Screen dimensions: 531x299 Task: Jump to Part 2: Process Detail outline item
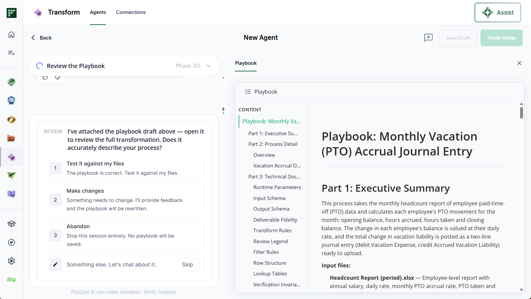(x=273, y=144)
